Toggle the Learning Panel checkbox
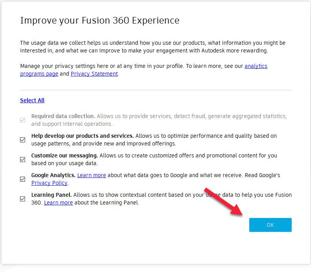 point(23,199)
